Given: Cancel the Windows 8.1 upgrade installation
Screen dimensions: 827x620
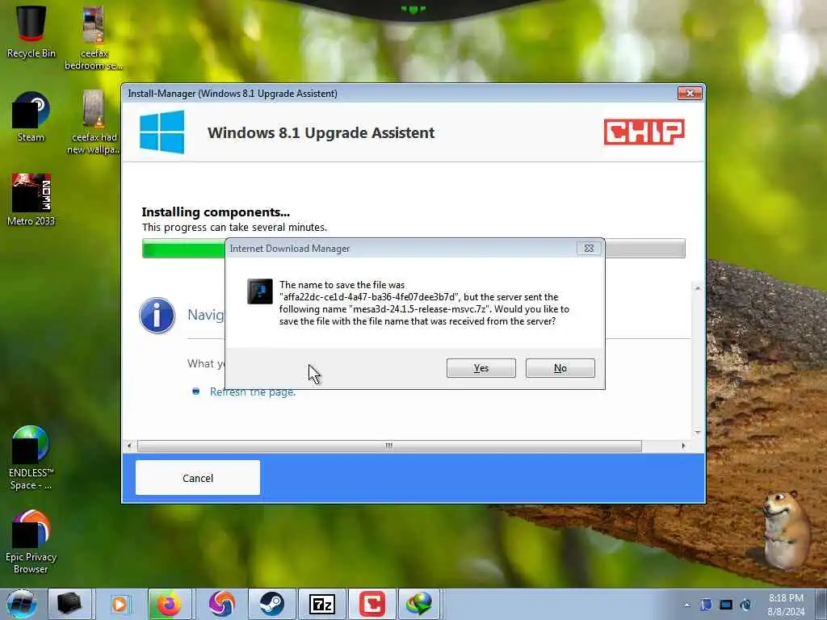Looking at the screenshot, I should click(198, 478).
